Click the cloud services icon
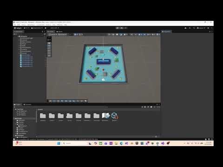The width and height of the screenshot is (223, 167). tap(185, 28)
